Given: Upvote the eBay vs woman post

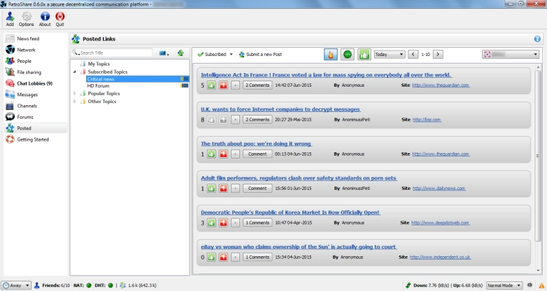Looking at the screenshot, I should 211,258.
